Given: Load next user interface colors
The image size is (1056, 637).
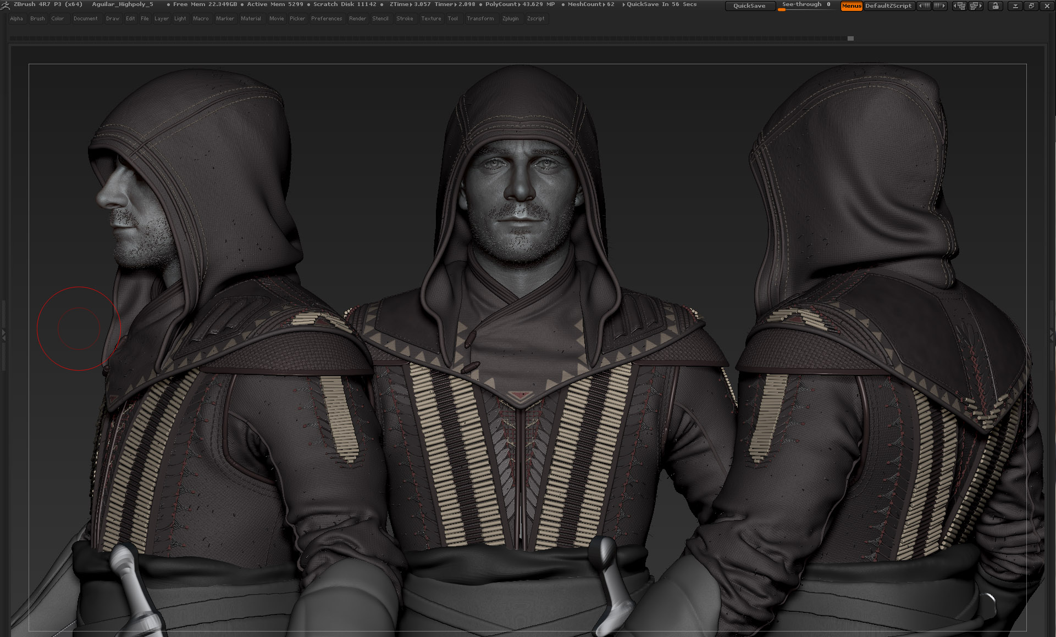Looking at the screenshot, I should 941,5.
